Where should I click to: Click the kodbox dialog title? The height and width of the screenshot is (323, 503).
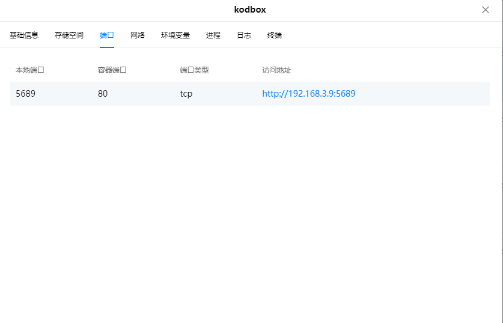pos(250,10)
